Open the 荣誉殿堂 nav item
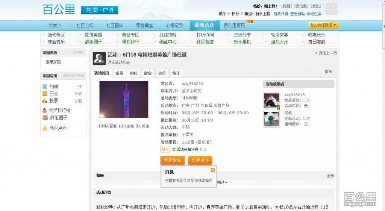The height and width of the screenshot is (211, 385). pos(145,25)
